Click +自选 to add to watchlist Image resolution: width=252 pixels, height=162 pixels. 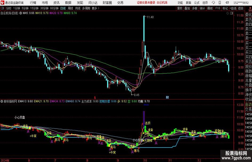point(233,8)
